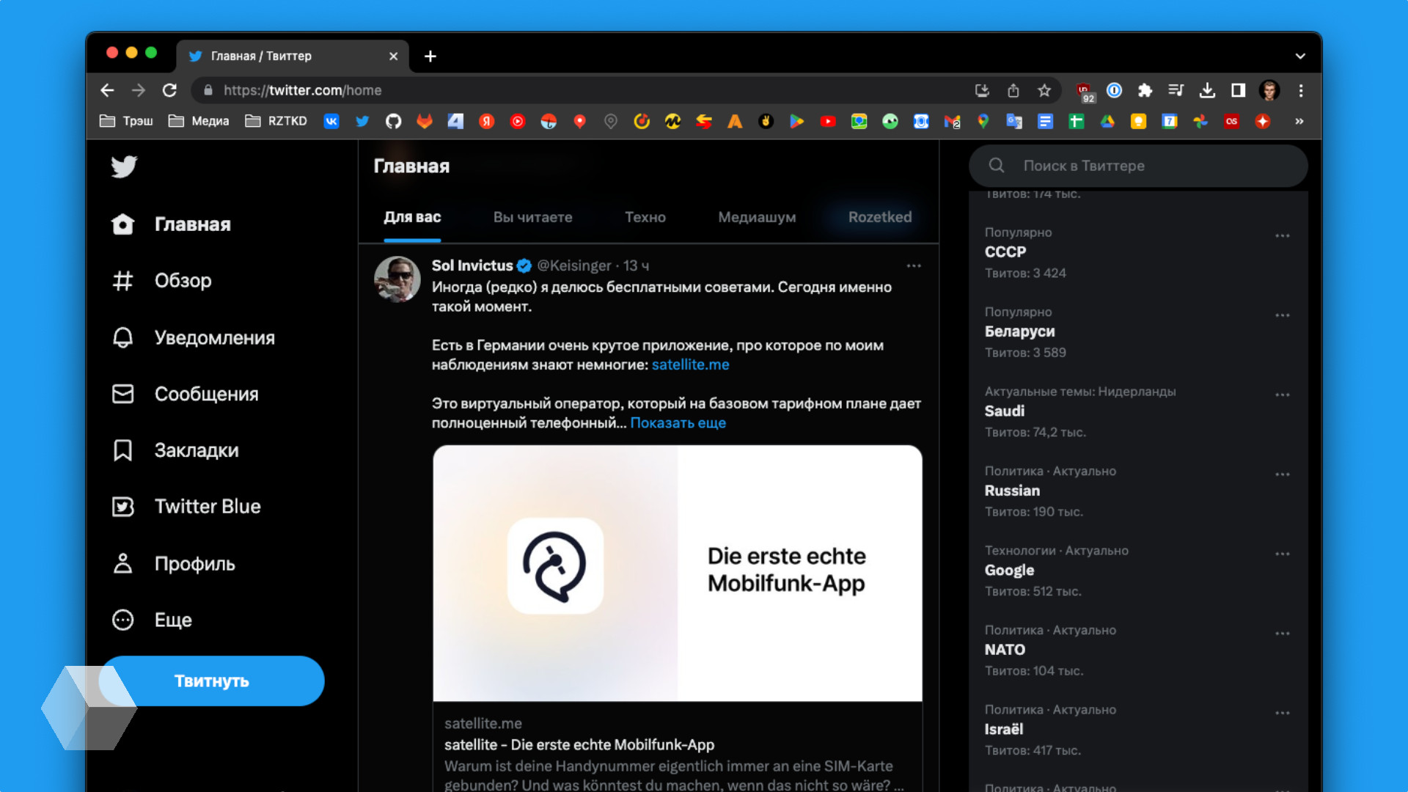Click the Профиль person icon
The image size is (1408, 792).
point(122,563)
